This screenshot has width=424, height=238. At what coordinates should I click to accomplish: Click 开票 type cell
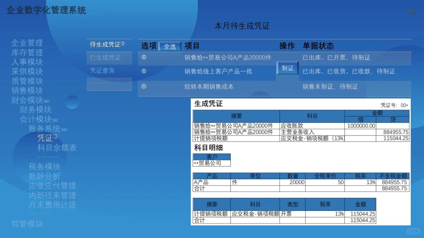click(292, 214)
